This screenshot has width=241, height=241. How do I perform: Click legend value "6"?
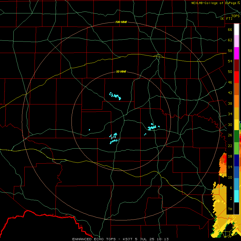(231, 188)
